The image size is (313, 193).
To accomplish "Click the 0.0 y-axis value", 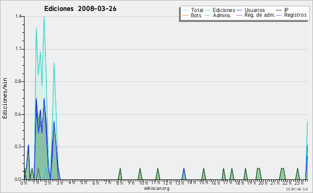I will 18,179.
